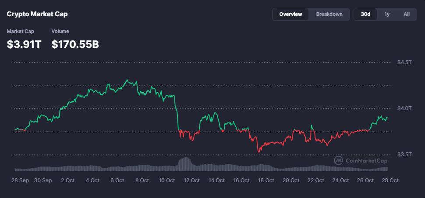Screen dimensions: 425x198
Task: Click the $3.5T y-axis label
Action: tap(404, 155)
